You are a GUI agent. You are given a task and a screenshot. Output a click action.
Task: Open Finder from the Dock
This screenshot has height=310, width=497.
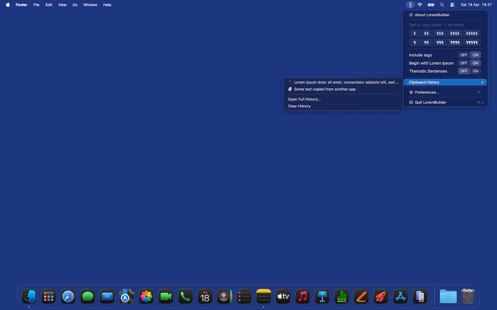pos(29,296)
